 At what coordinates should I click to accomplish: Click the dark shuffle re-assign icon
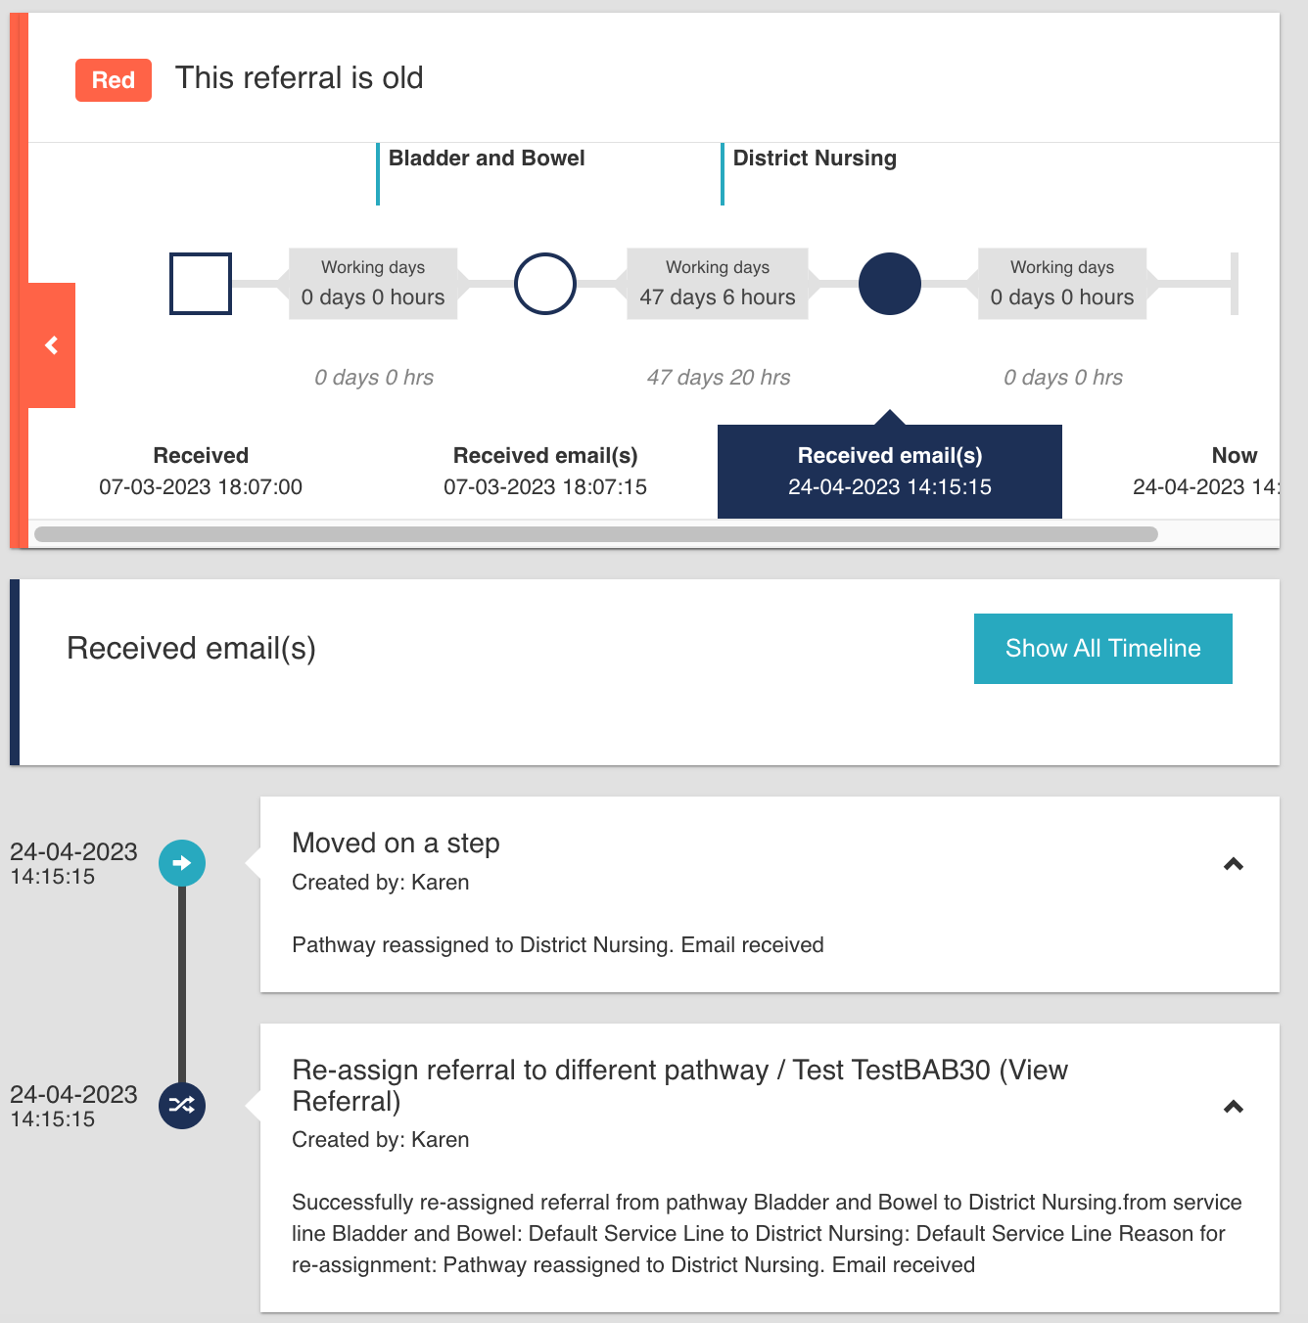pos(182,1106)
